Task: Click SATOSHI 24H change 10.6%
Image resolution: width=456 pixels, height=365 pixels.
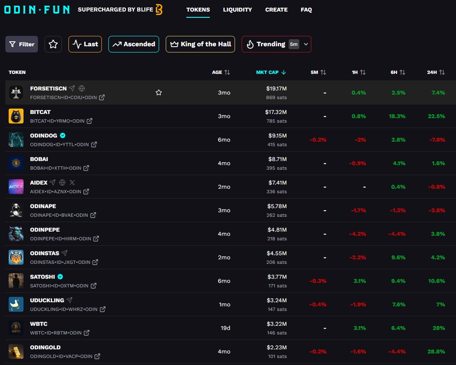Action: coord(436,281)
